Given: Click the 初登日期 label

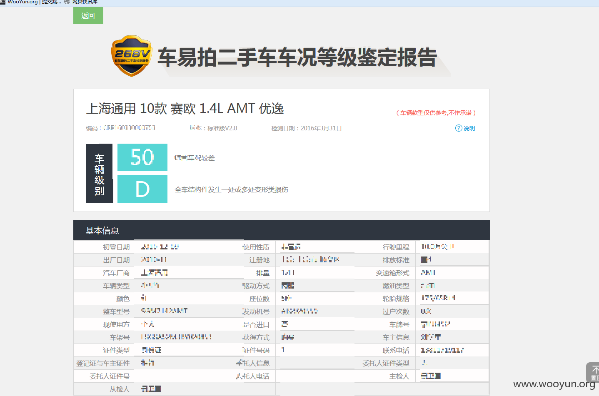Looking at the screenshot, I should (117, 247).
